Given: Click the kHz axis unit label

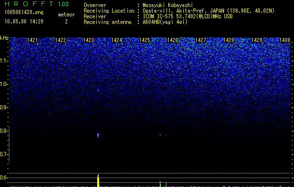Looking at the screenshot, I should coord(4,38).
